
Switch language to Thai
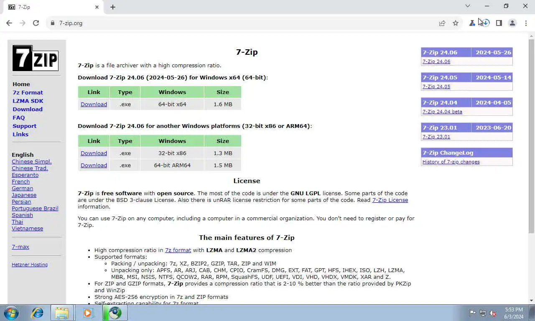click(18, 222)
